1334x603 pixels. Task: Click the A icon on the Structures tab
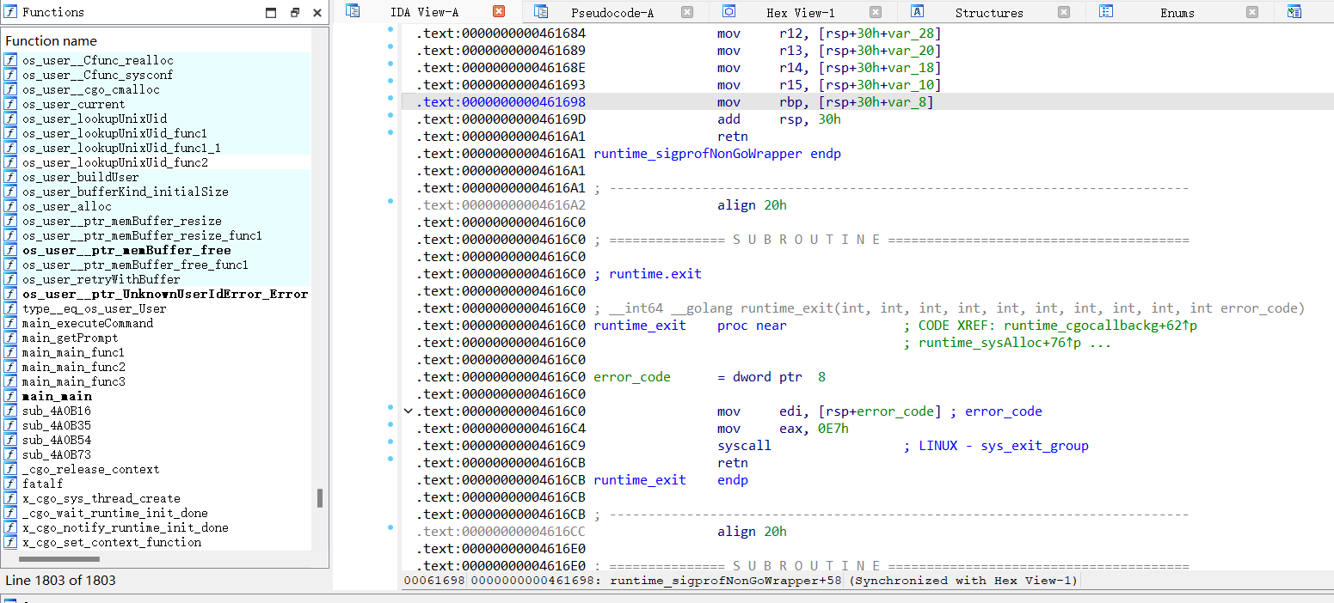tap(915, 11)
